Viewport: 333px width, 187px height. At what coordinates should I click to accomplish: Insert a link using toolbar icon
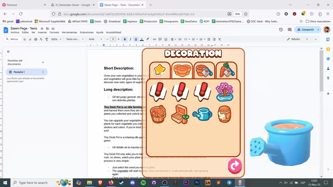[x=154, y=39]
